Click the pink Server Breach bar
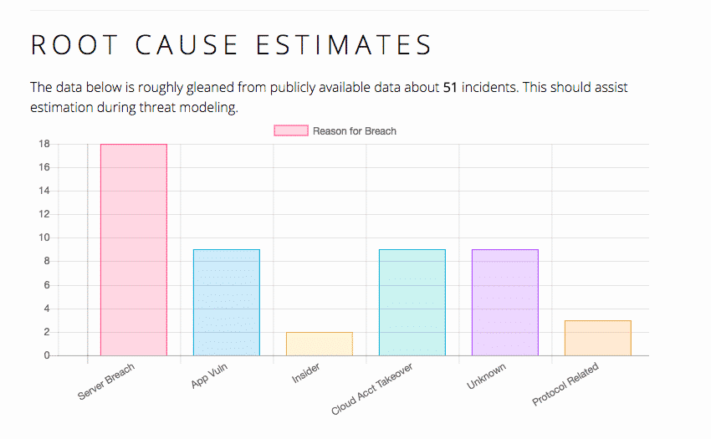This screenshot has height=439, width=711. click(x=134, y=249)
